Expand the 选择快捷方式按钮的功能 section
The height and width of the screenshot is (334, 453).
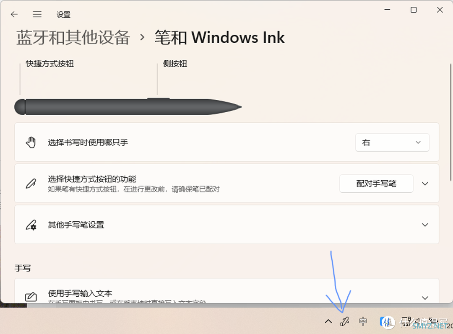[x=424, y=184]
